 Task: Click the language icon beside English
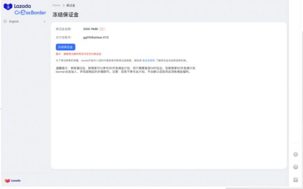point(5,21)
